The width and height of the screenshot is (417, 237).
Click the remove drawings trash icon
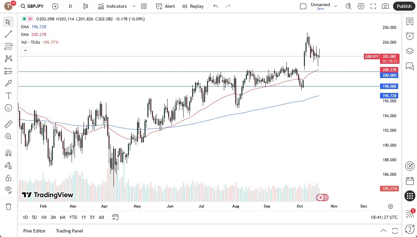[8, 206]
